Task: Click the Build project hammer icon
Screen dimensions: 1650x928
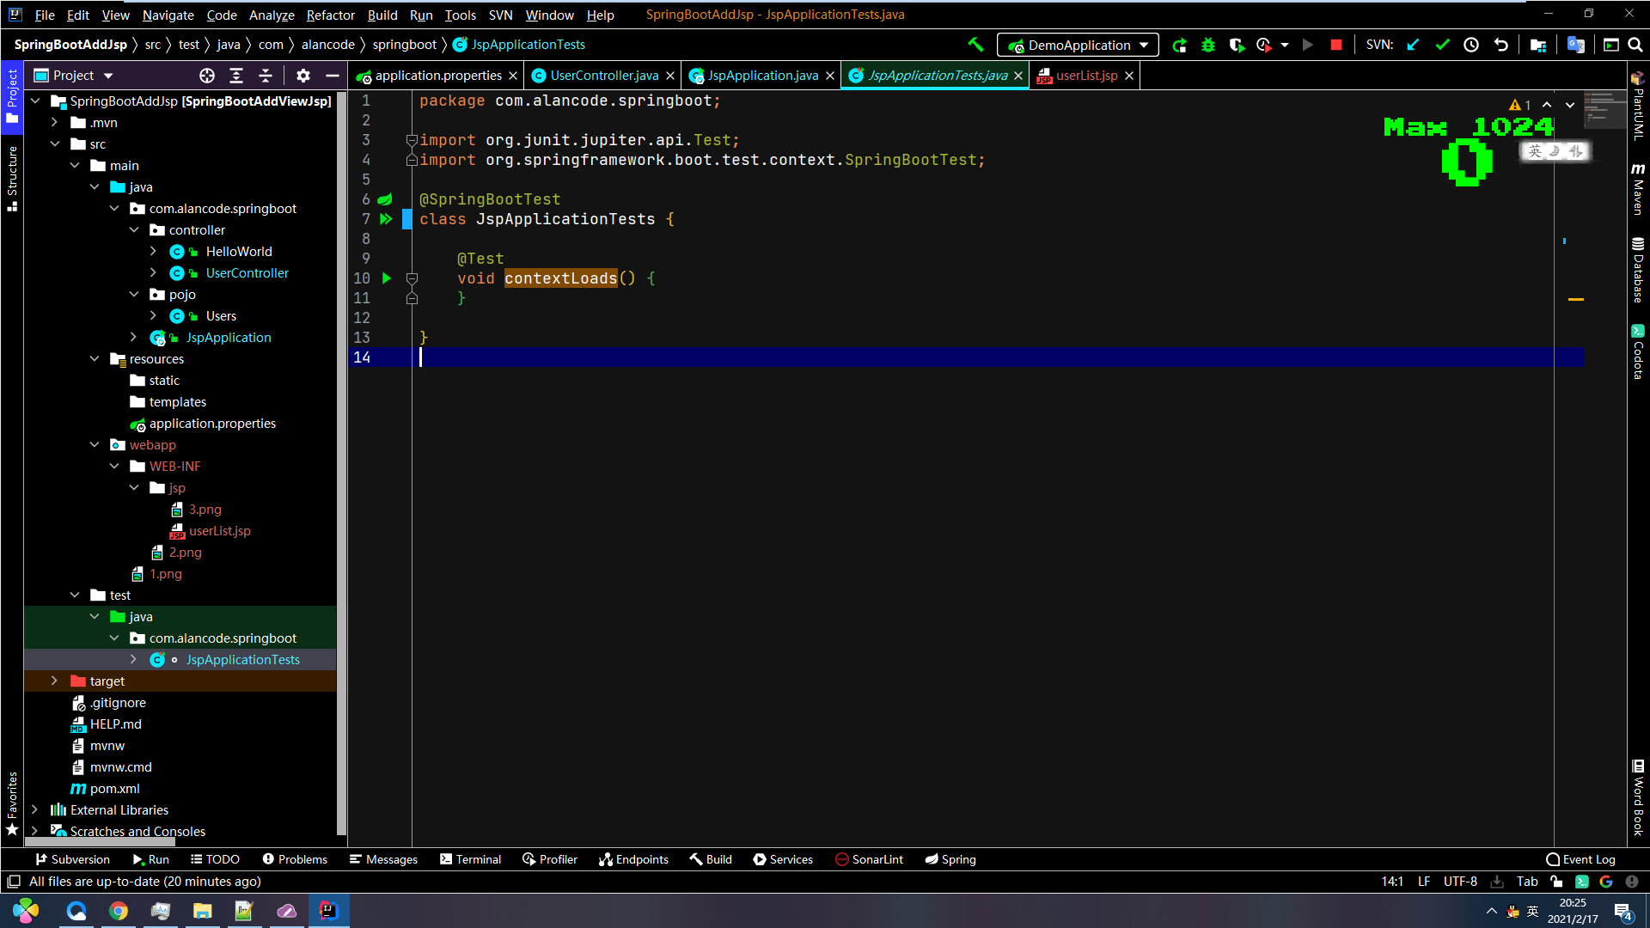Action: point(975,45)
